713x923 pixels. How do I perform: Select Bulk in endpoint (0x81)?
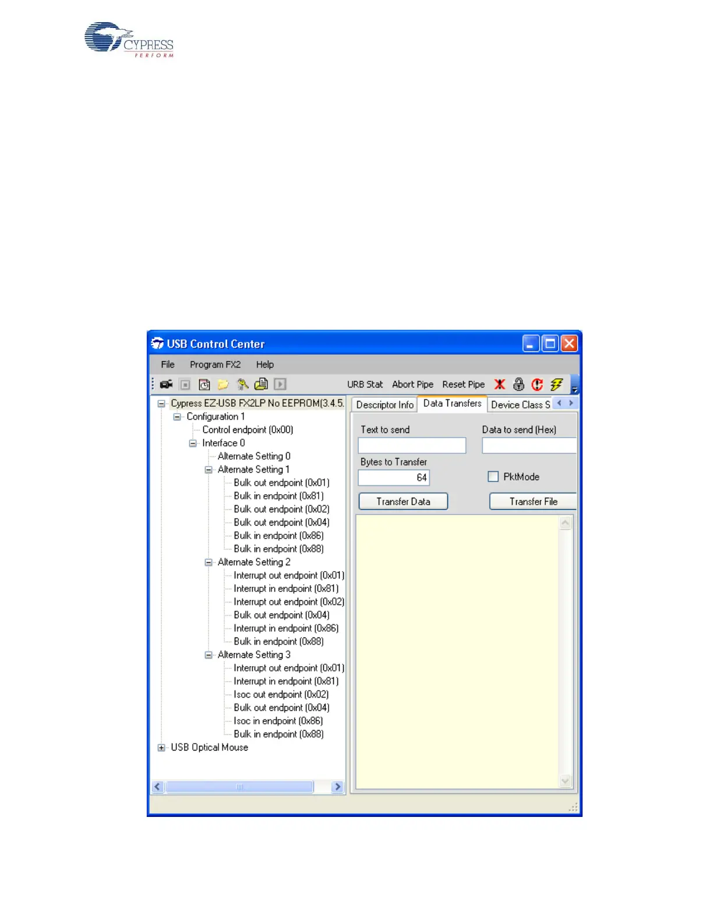(278, 496)
